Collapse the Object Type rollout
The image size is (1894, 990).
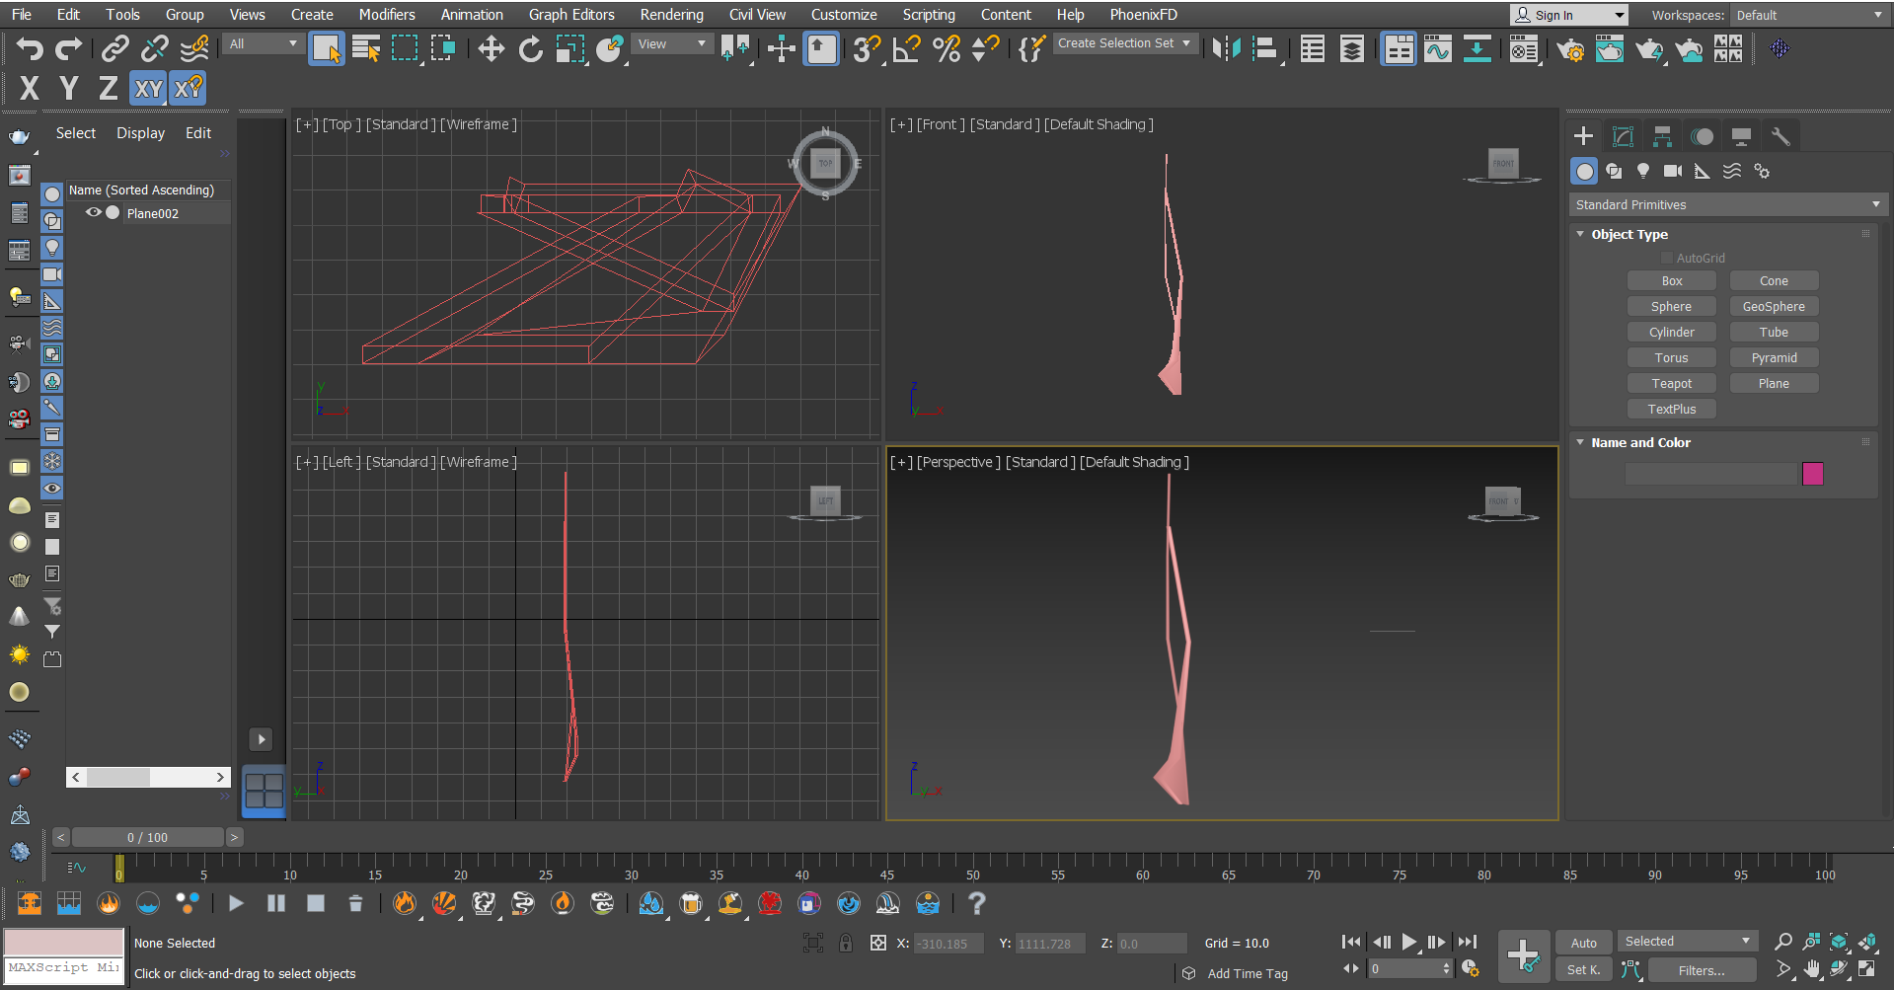coord(1629,234)
